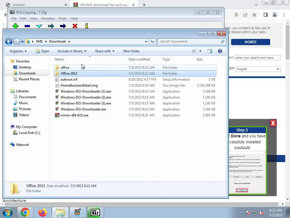Image resolution: width=290 pixels, height=218 pixels.
Task: Open Organize dropdown in Explorer
Action: [x=18, y=51]
